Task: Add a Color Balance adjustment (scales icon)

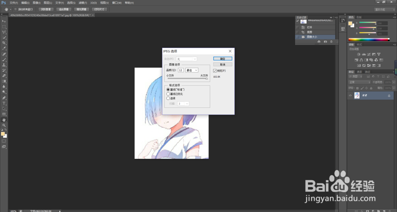Action: click(361, 60)
